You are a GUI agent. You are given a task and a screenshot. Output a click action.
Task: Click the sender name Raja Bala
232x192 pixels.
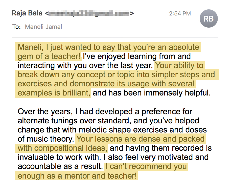[27, 13]
